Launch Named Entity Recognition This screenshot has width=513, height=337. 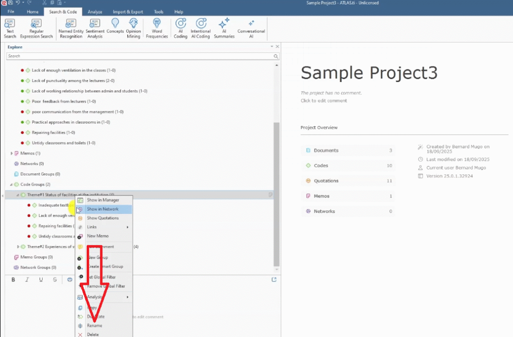click(x=71, y=28)
